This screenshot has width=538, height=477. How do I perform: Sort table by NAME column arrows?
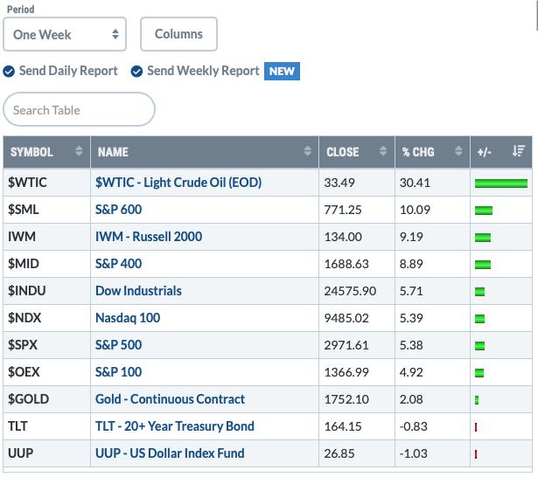click(x=308, y=151)
